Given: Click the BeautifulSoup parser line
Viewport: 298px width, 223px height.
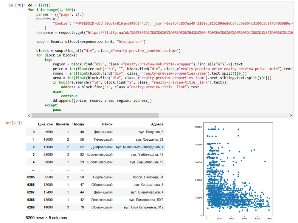Looking at the screenshot, I should coord(91,42).
